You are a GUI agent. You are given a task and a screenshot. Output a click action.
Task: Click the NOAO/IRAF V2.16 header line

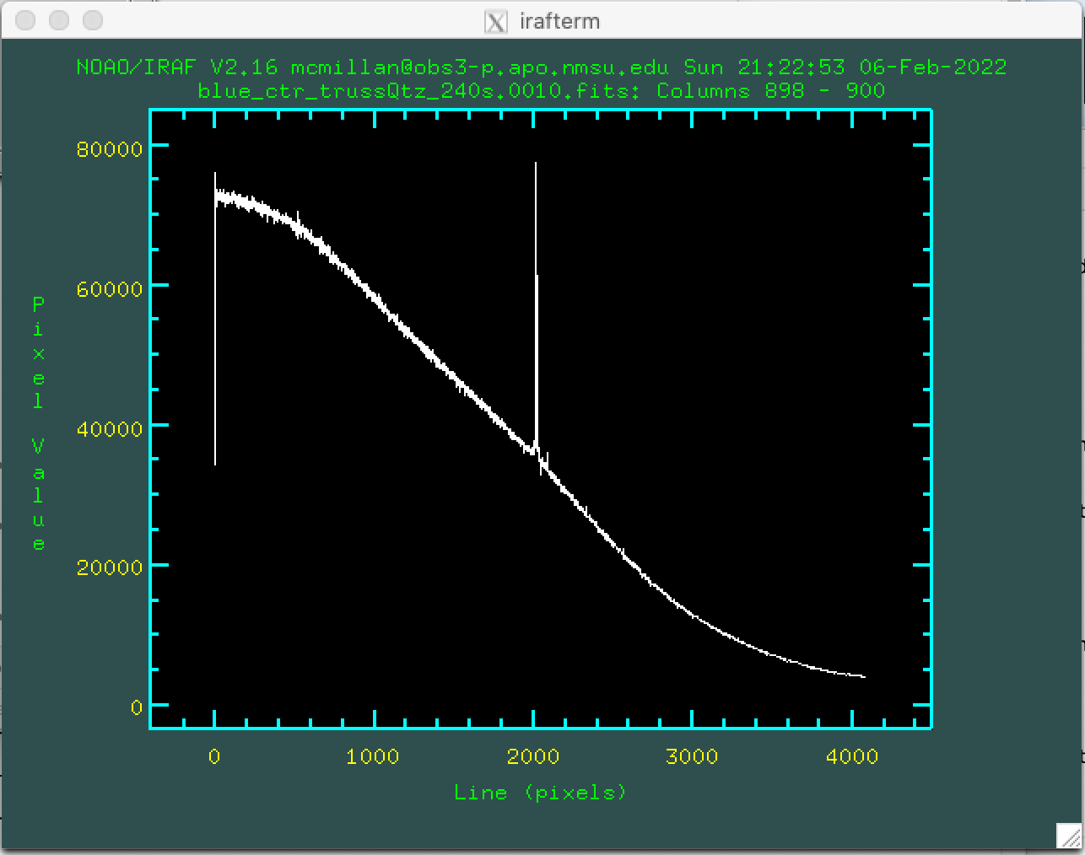tap(541, 67)
